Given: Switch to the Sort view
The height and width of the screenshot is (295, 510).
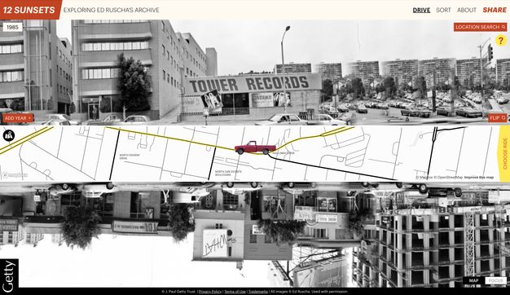Looking at the screenshot, I should (x=443, y=10).
